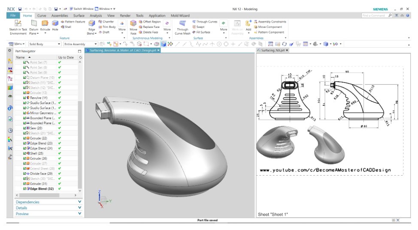Open the Entire Assembly scope dropdown
The height and width of the screenshot is (230, 418).
click(80, 44)
